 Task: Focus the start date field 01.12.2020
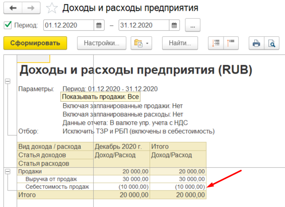click(x=68, y=25)
